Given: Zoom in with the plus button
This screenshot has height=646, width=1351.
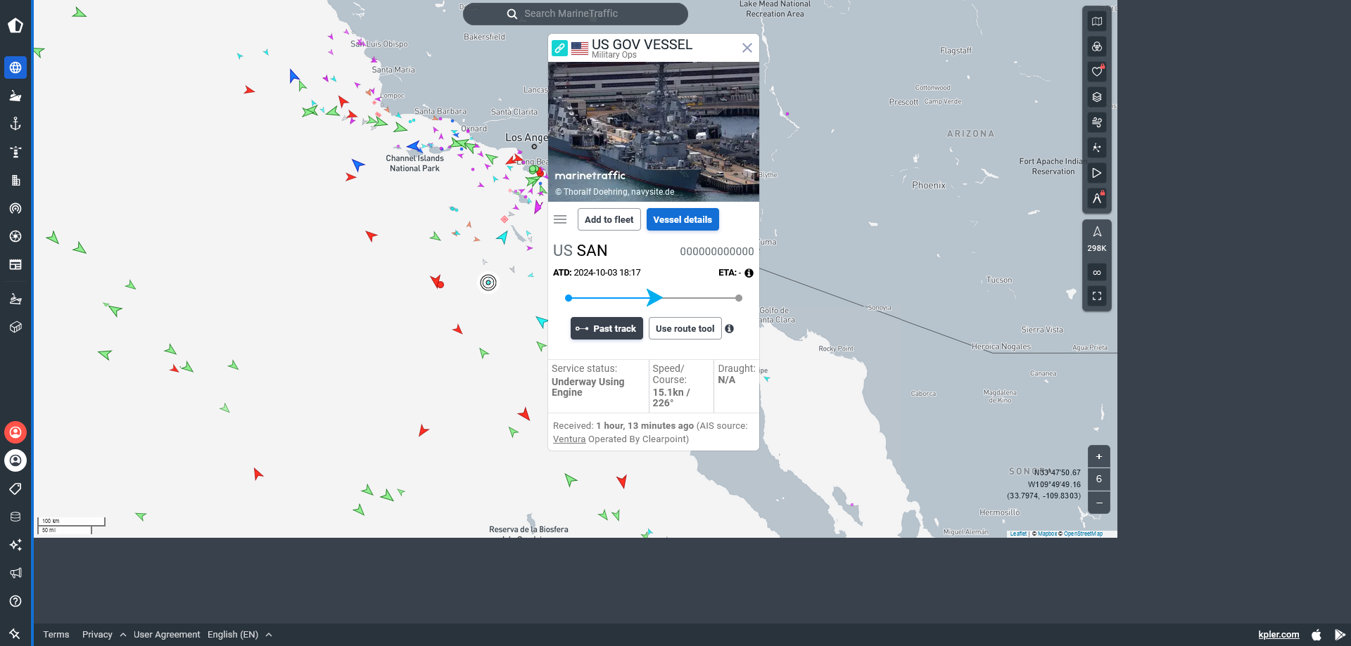Looking at the screenshot, I should point(1099,456).
